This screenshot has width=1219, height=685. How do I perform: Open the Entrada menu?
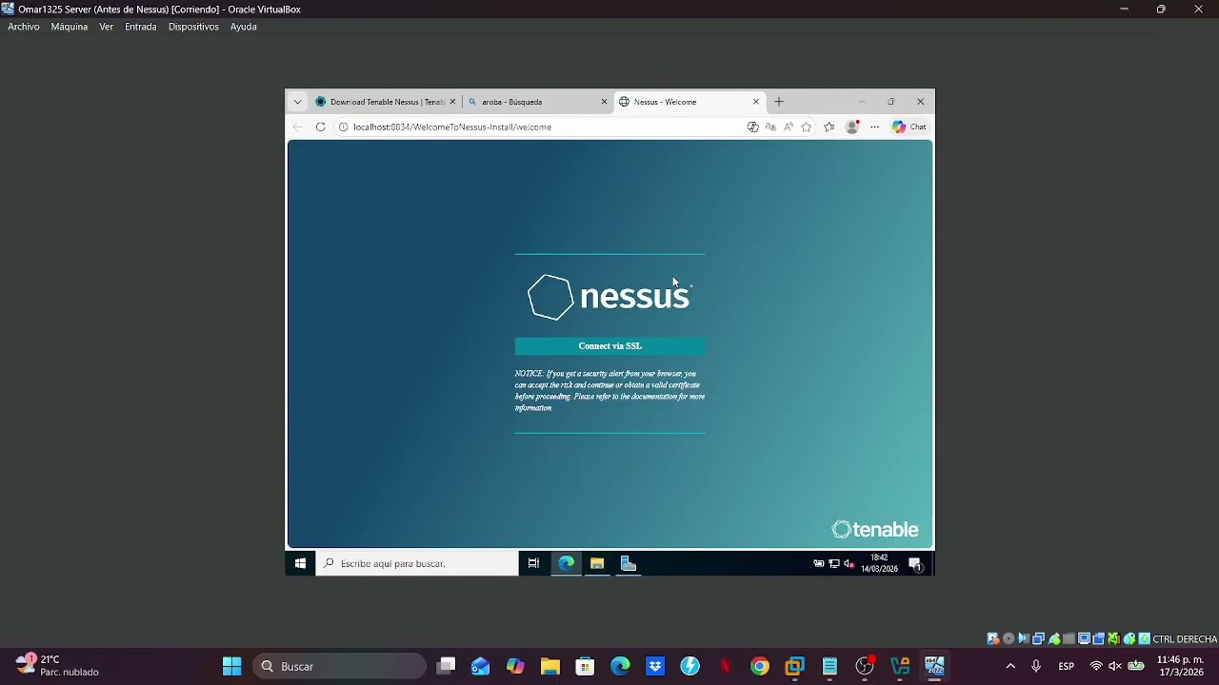140,27
